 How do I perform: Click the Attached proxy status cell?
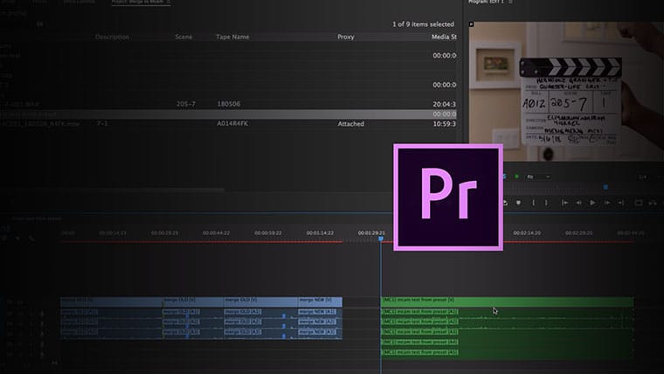[350, 124]
